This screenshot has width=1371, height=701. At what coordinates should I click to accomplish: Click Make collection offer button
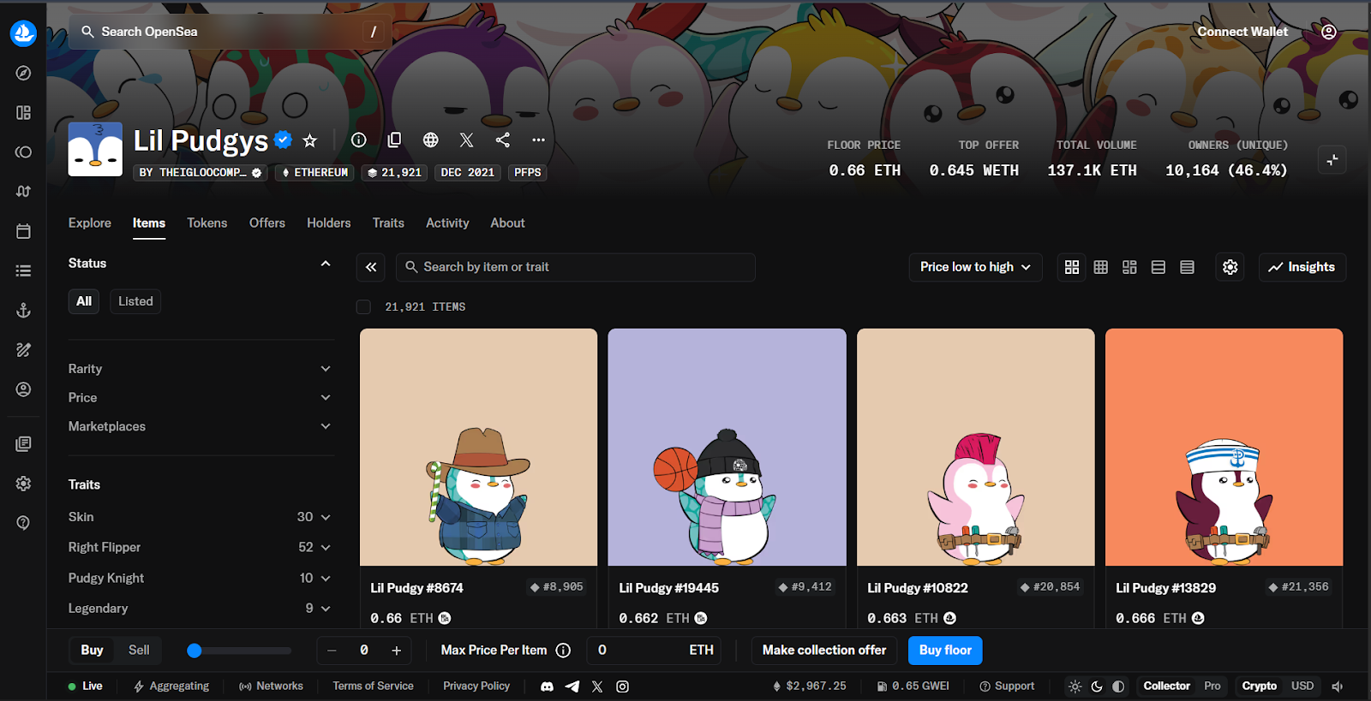pyautogui.click(x=824, y=651)
